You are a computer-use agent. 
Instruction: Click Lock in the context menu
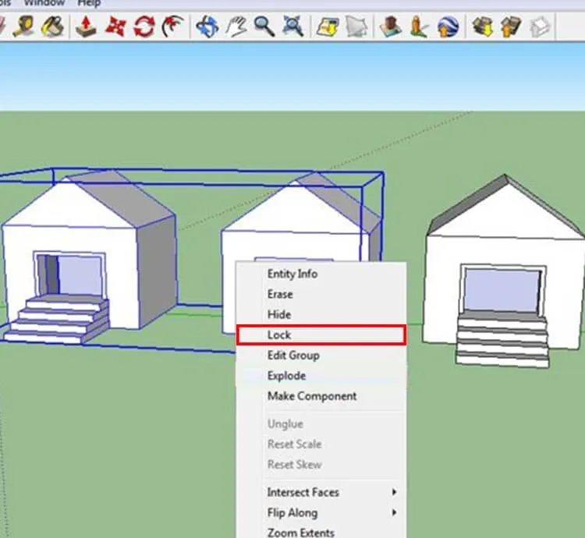321,334
